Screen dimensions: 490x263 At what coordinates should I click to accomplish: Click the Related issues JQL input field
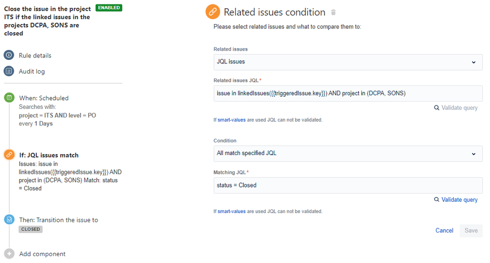click(348, 93)
